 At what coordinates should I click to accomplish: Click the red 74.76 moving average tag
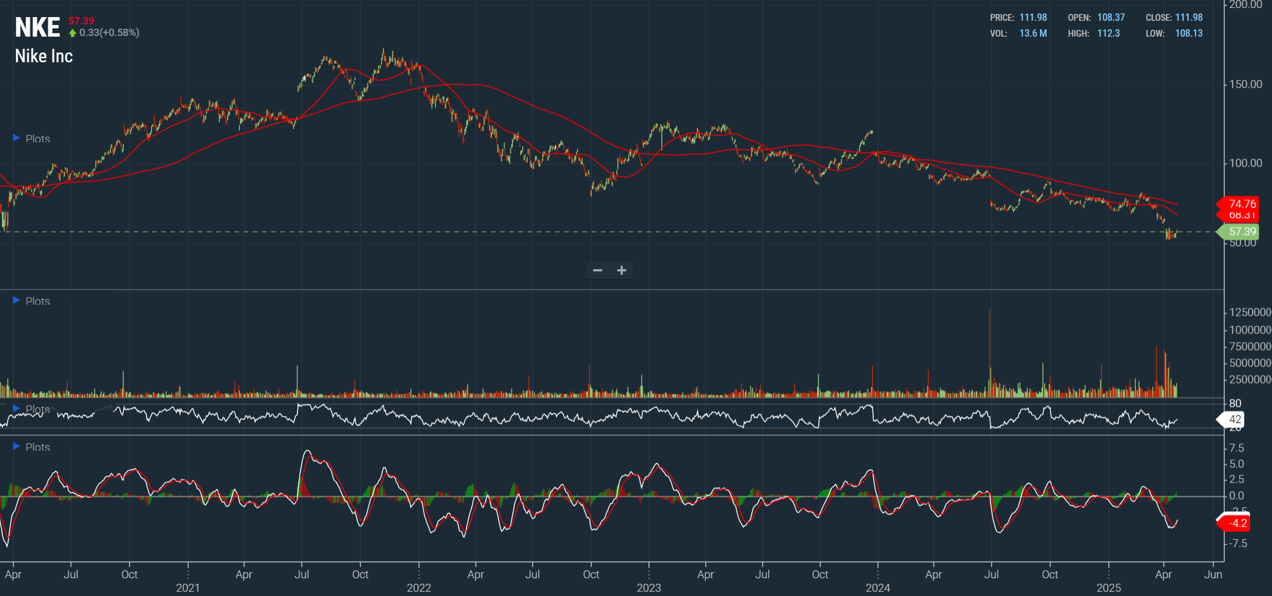pyautogui.click(x=1238, y=204)
